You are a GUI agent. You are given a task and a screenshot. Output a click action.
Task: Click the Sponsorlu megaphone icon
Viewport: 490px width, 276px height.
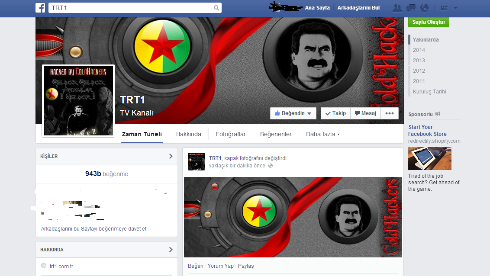coord(438,114)
